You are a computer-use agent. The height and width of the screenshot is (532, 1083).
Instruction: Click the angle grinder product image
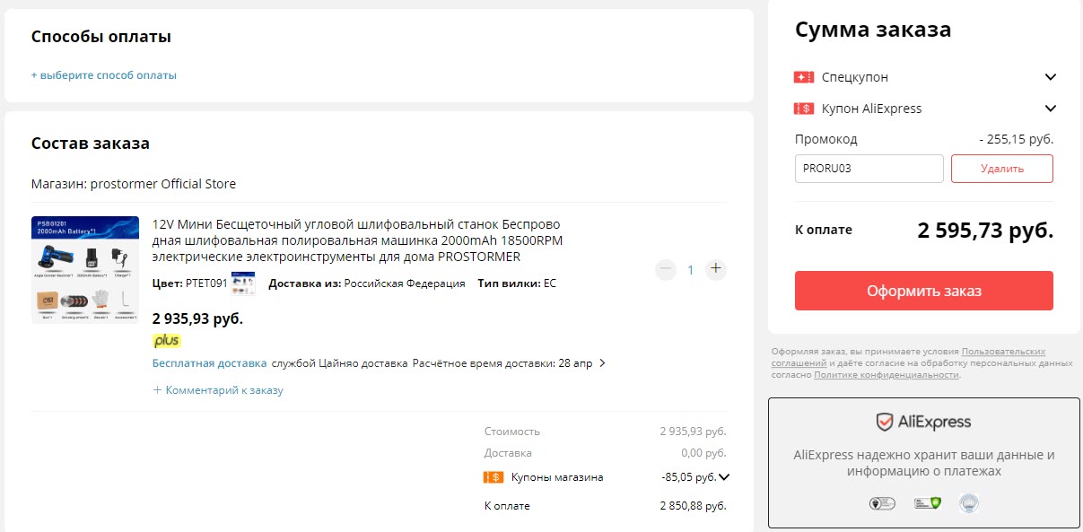point(85,269)
